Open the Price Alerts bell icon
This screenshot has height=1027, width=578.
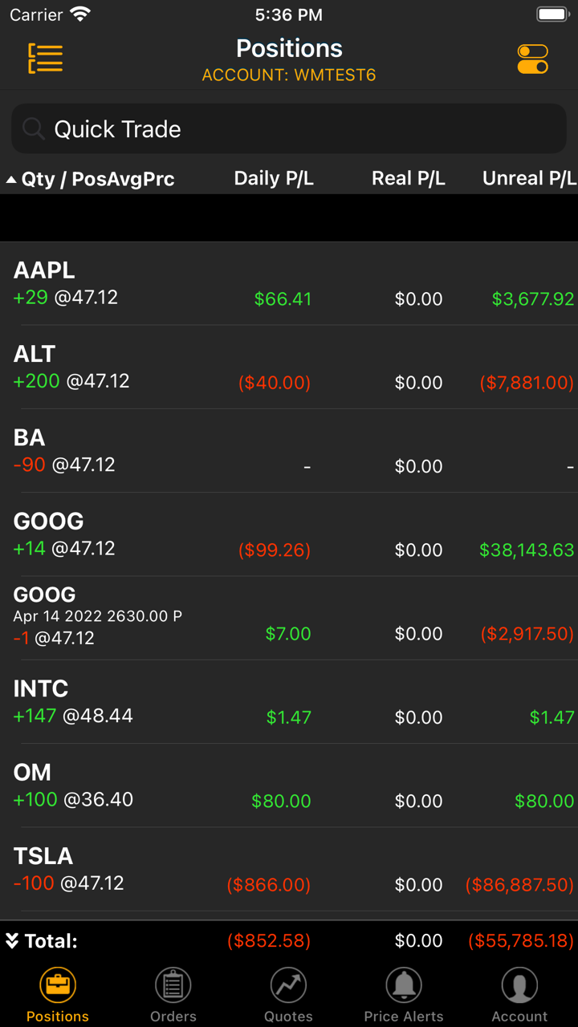(404, 985)
